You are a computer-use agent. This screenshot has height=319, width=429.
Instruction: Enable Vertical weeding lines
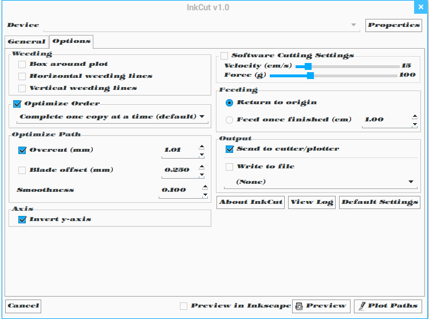[x=22, y=88]
